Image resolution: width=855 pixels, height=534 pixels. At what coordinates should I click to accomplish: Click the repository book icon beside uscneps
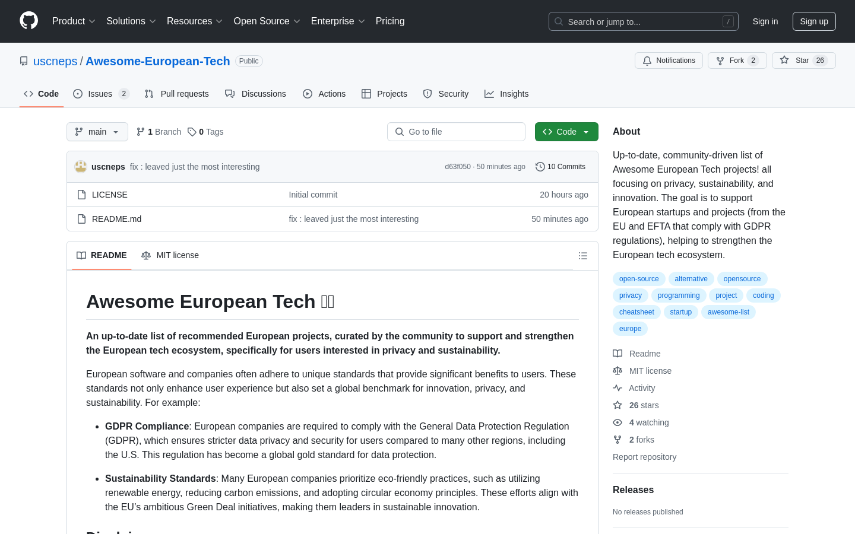24,61
